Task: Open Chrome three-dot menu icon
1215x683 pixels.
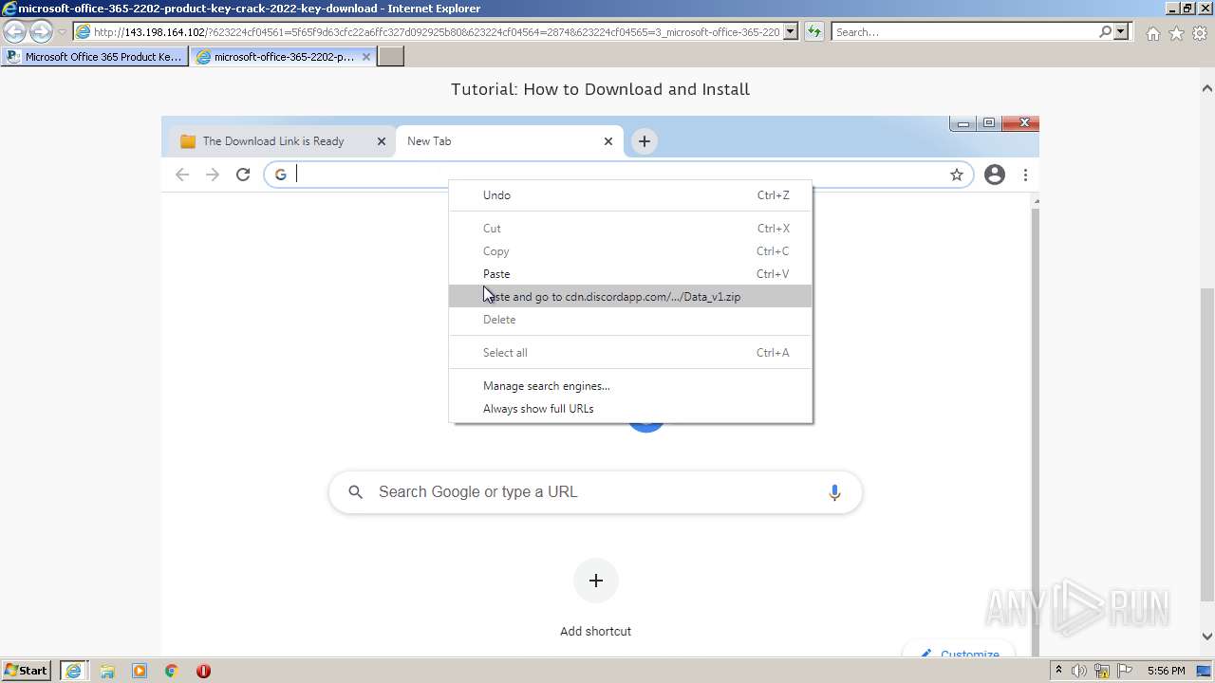Action: tap(1025, 175)
